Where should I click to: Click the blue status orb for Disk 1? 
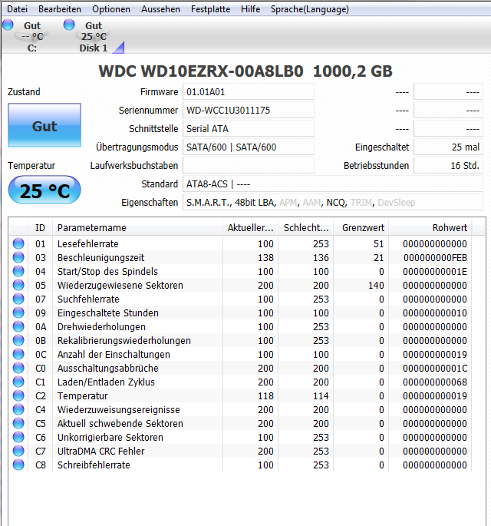click(69, 25)
